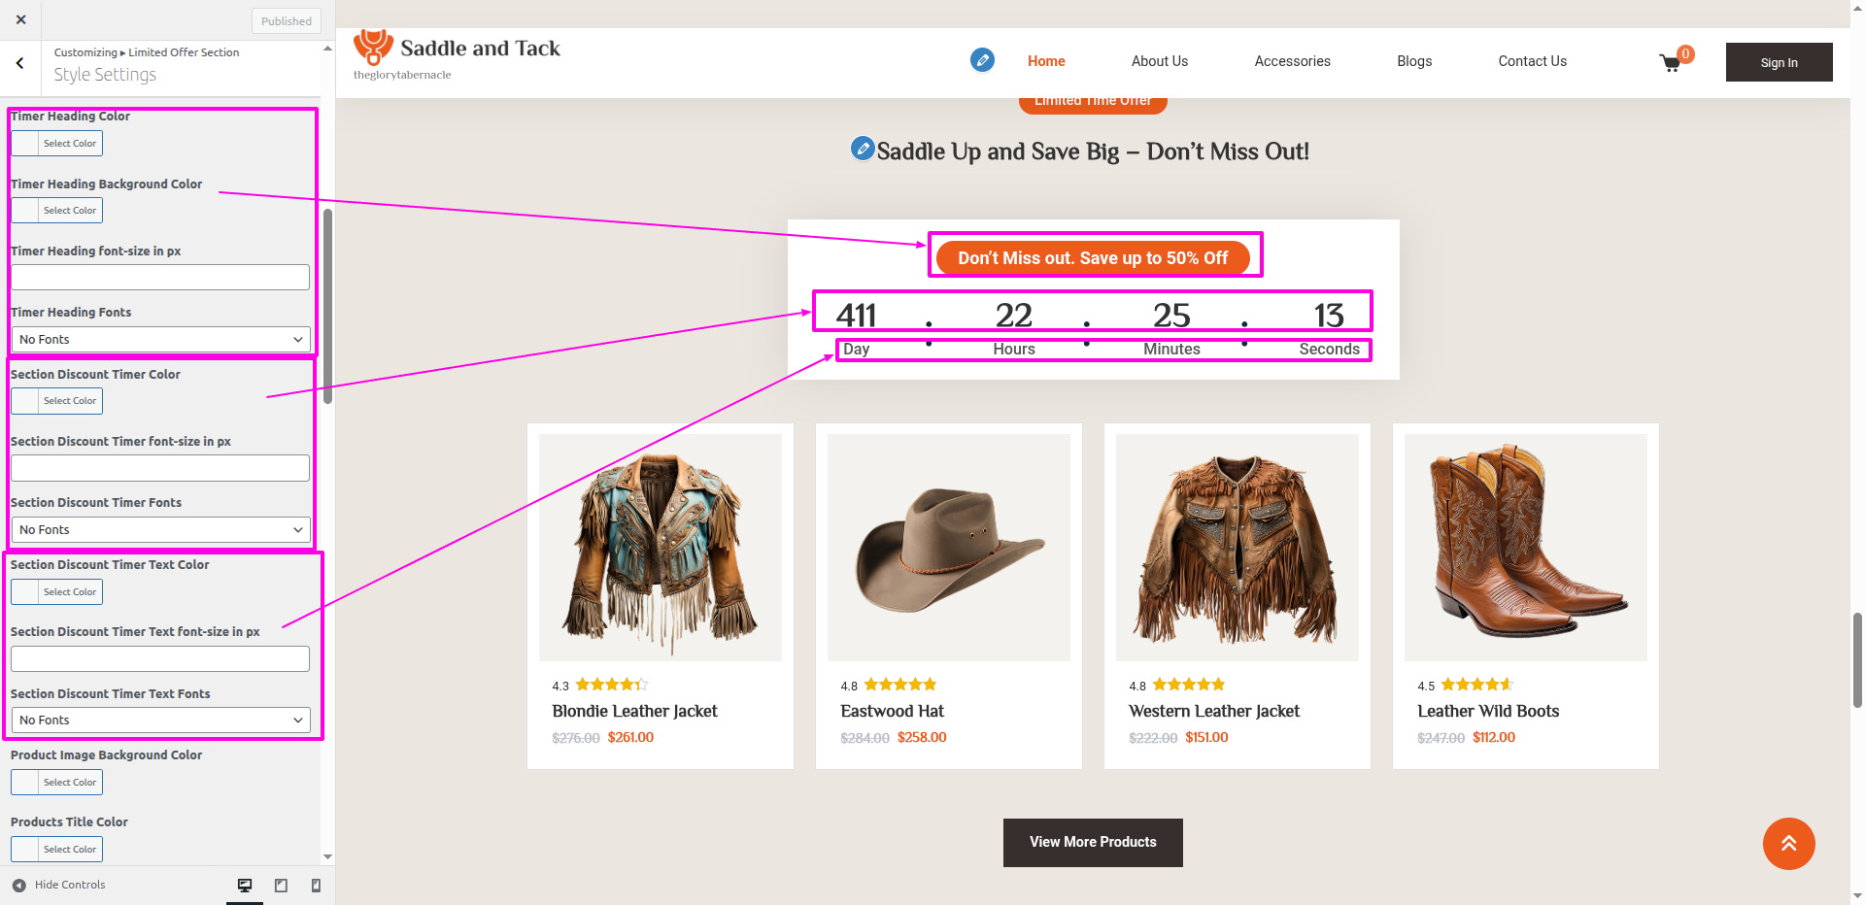
Task: Open the shopping cart icon
Action: (1671, 63)
